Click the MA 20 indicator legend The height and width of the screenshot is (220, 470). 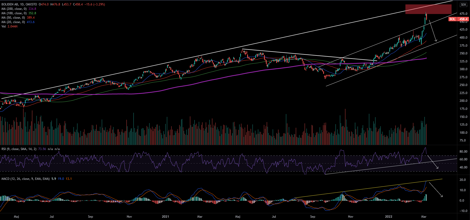pyautogui.click(x=13, y=22)
